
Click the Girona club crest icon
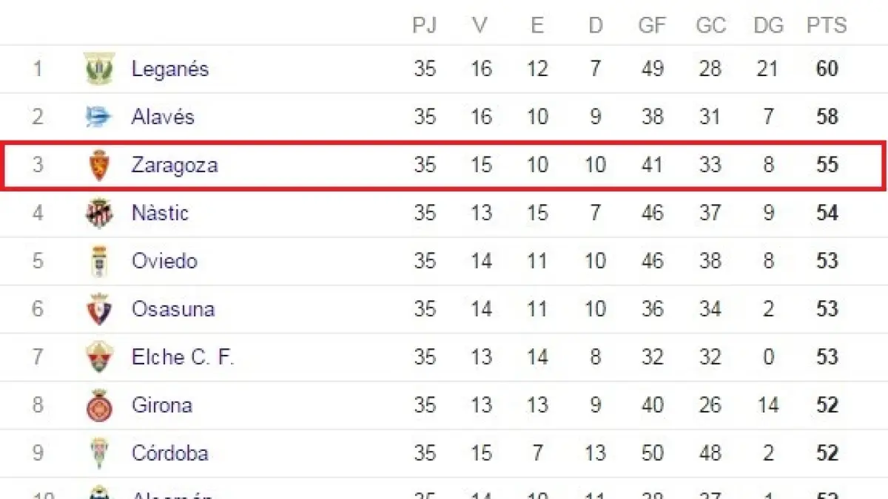(98, 405)
